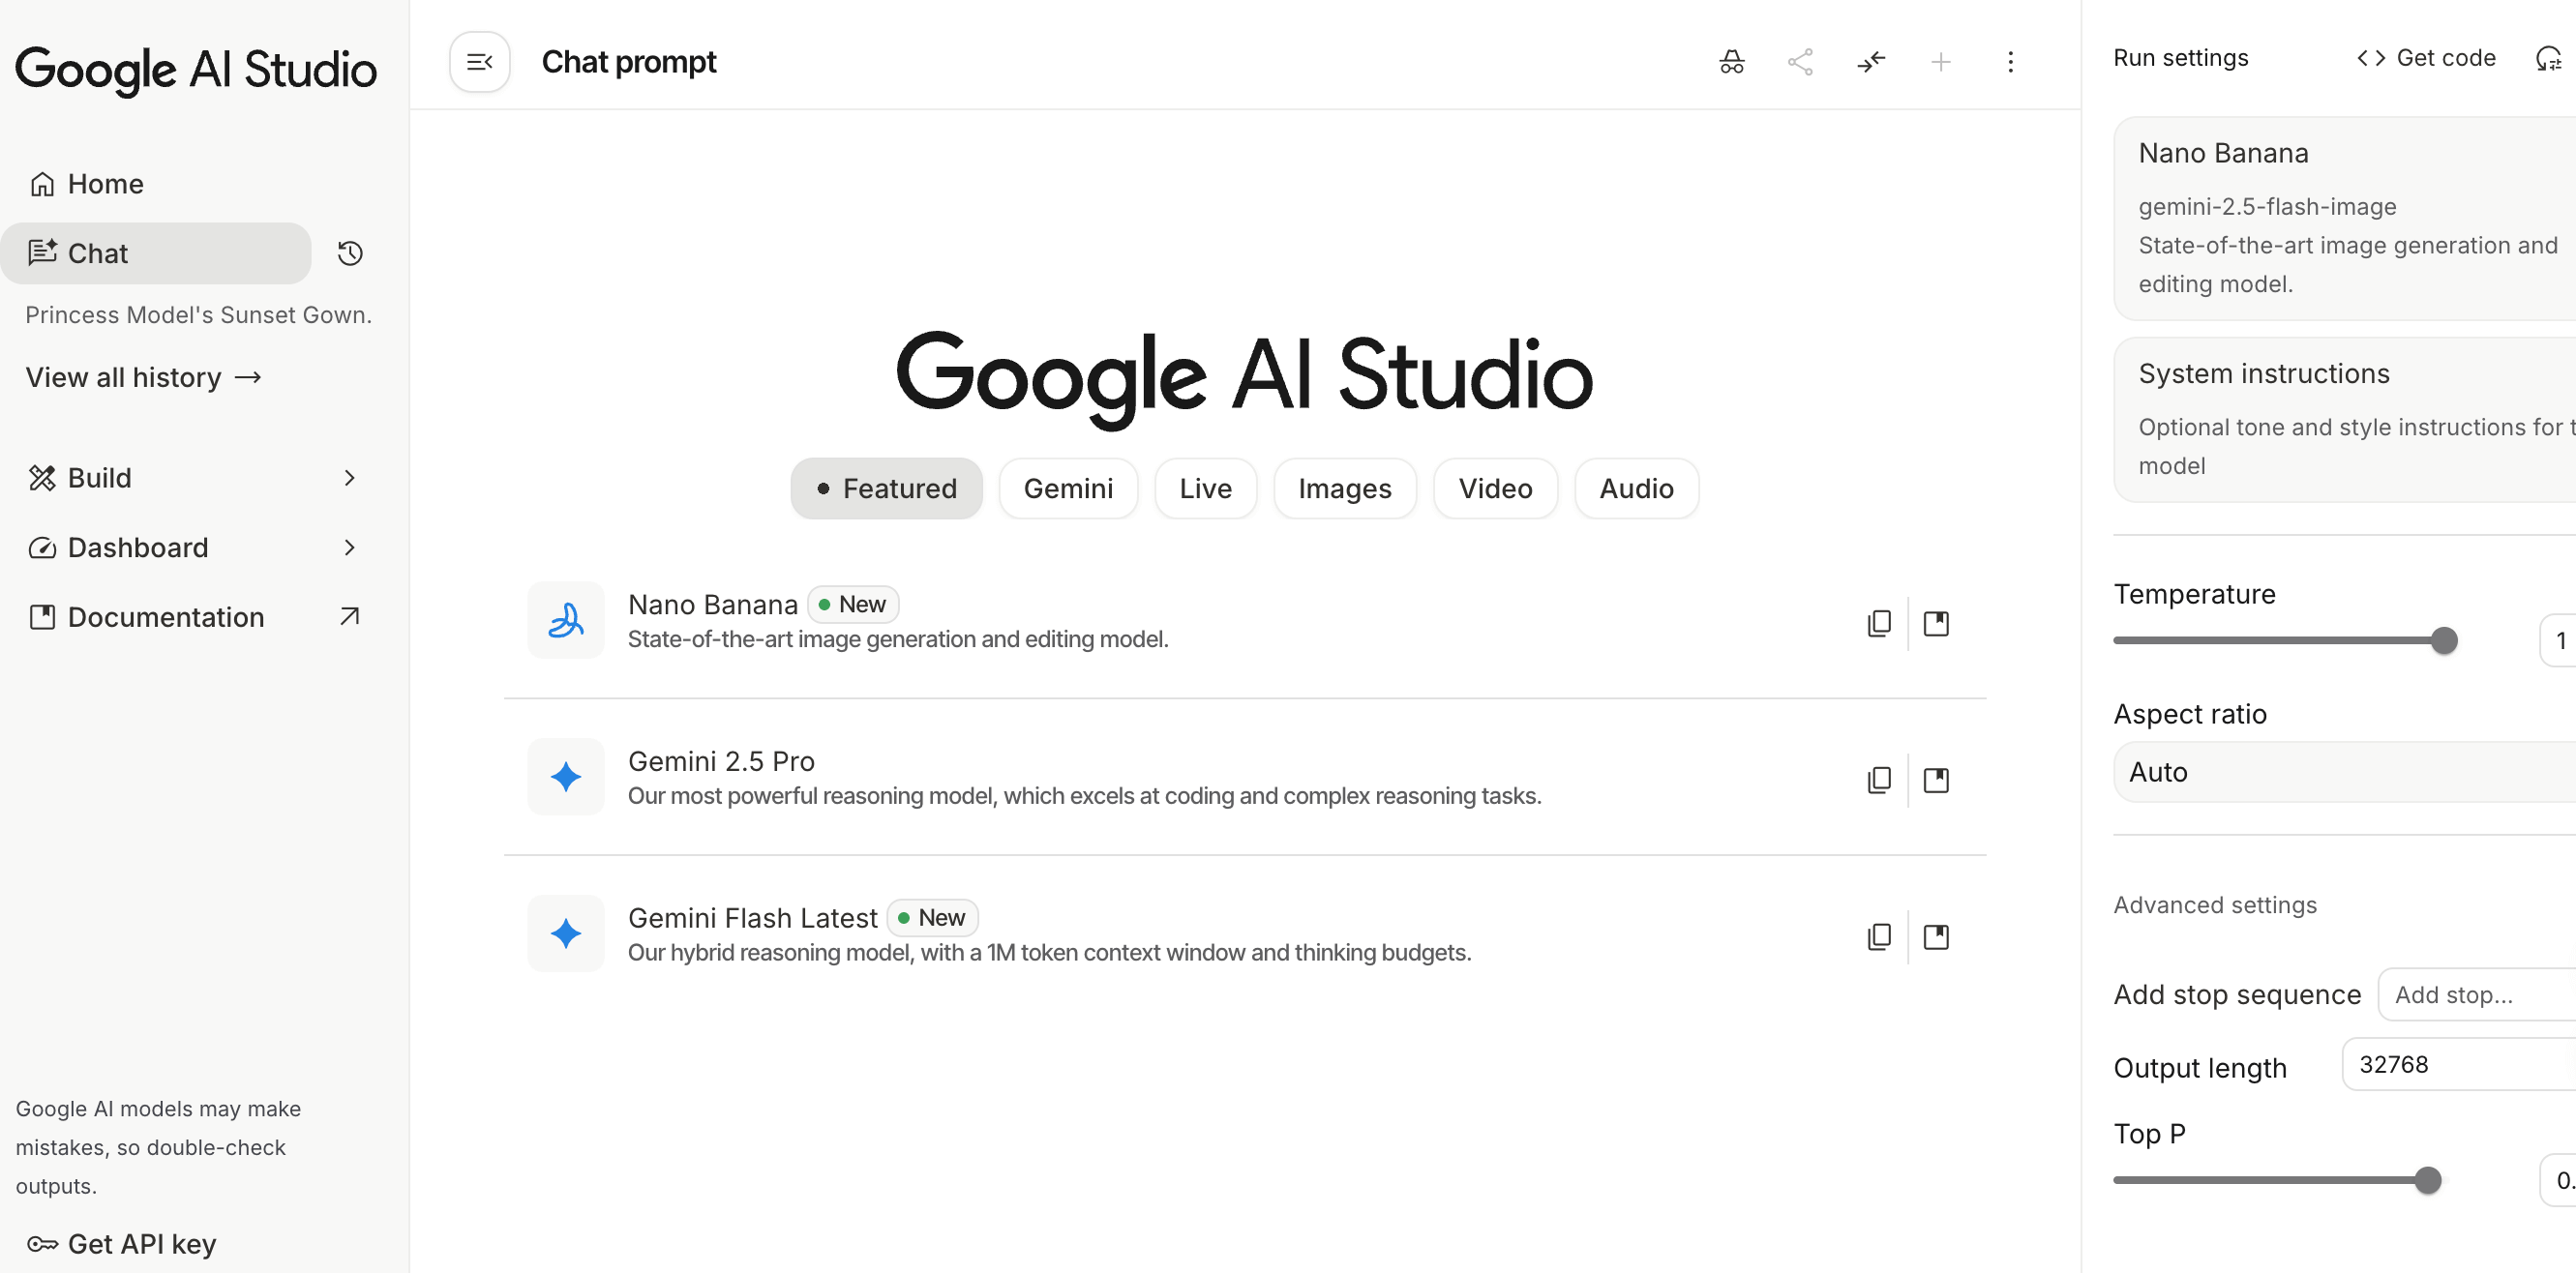Activate the compare mode icon
This screenshot has width=2576, height=1273.
pyautogui.click(x=1871, y=61)
